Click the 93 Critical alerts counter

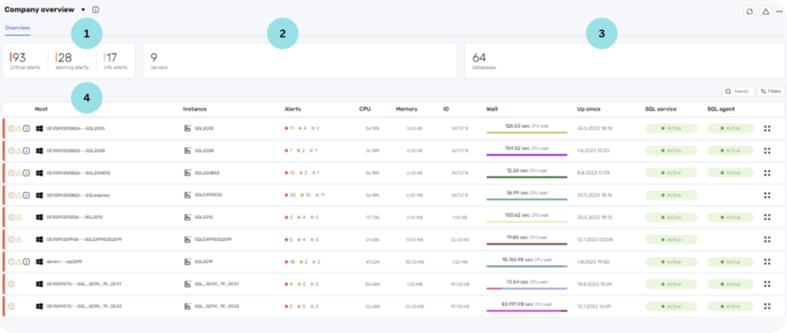coord(25,61)
